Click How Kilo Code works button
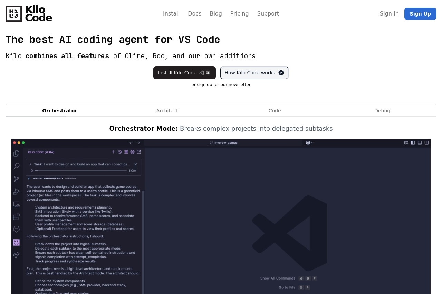The image size is (442, 294). pos(254,73)
